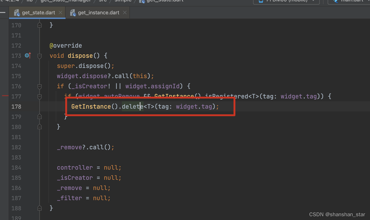Viewport: 370px width, 220px height.
Task: Switch to the get_instance.dart editor tab
Action: pyautogui.click(x=98, y=13)
